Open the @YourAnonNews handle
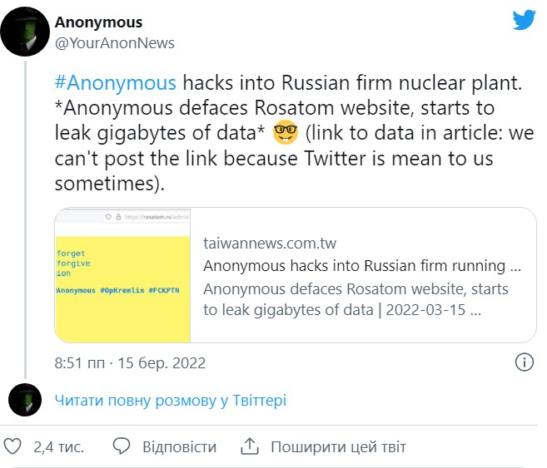This screenshot has height=468, width=547. [x=114, y=42]
